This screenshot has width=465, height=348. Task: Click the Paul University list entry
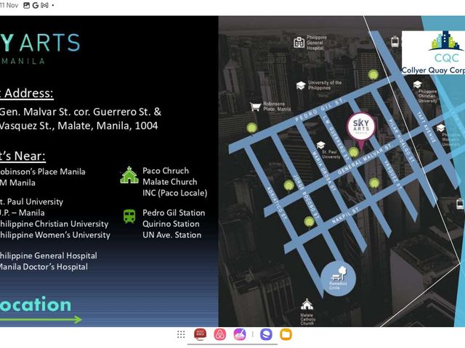31,202
